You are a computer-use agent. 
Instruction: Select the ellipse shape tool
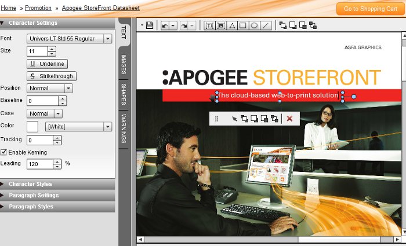click(x=254, y=25)
